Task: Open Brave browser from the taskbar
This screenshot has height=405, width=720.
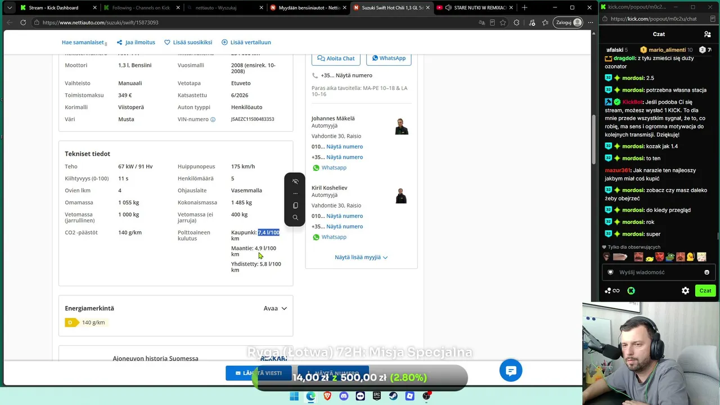Action: click(x=327, y=396)
